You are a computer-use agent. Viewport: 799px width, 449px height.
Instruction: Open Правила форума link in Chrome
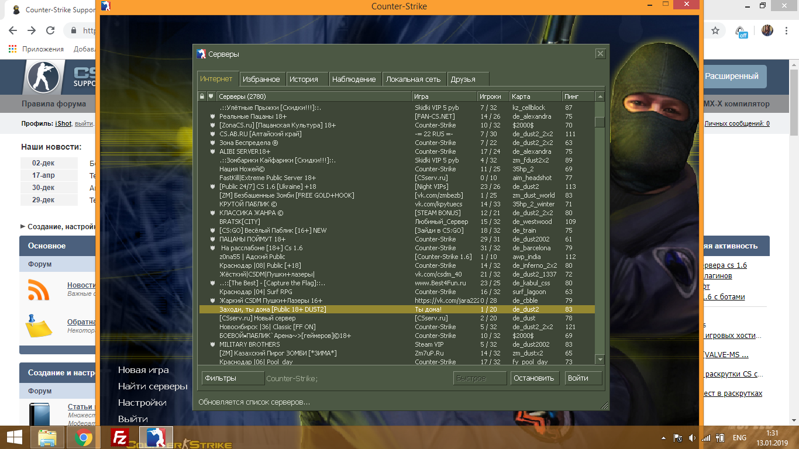[x=54, y=104]
